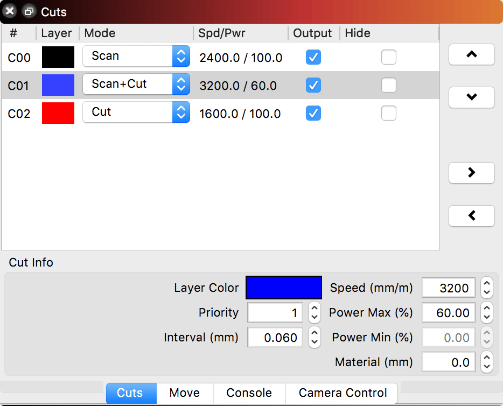Increase Priority using the stepper control
The height and width of the screenshot is (406, 503).
tap(315, 309)
